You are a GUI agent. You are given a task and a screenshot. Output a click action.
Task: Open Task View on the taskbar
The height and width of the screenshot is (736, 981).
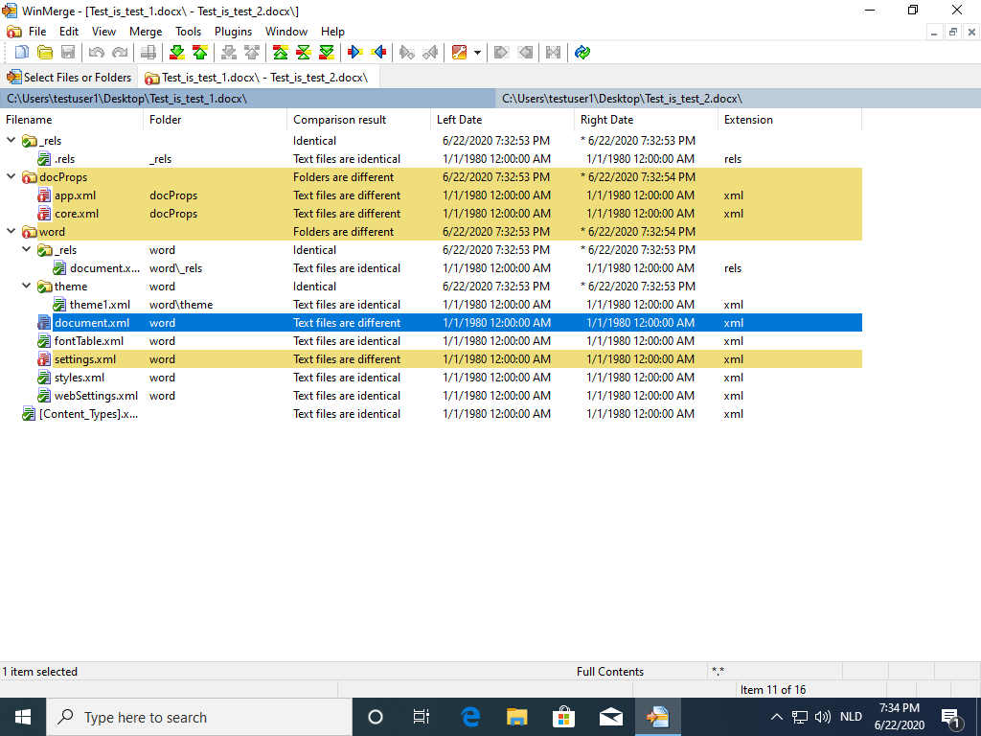(x=422, y=717)
